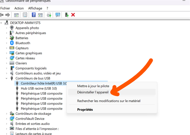This screenshot has height=135, width=190.
Task: Select Contrôleurs audio, vidéo et jeu label
Action: 38,73
